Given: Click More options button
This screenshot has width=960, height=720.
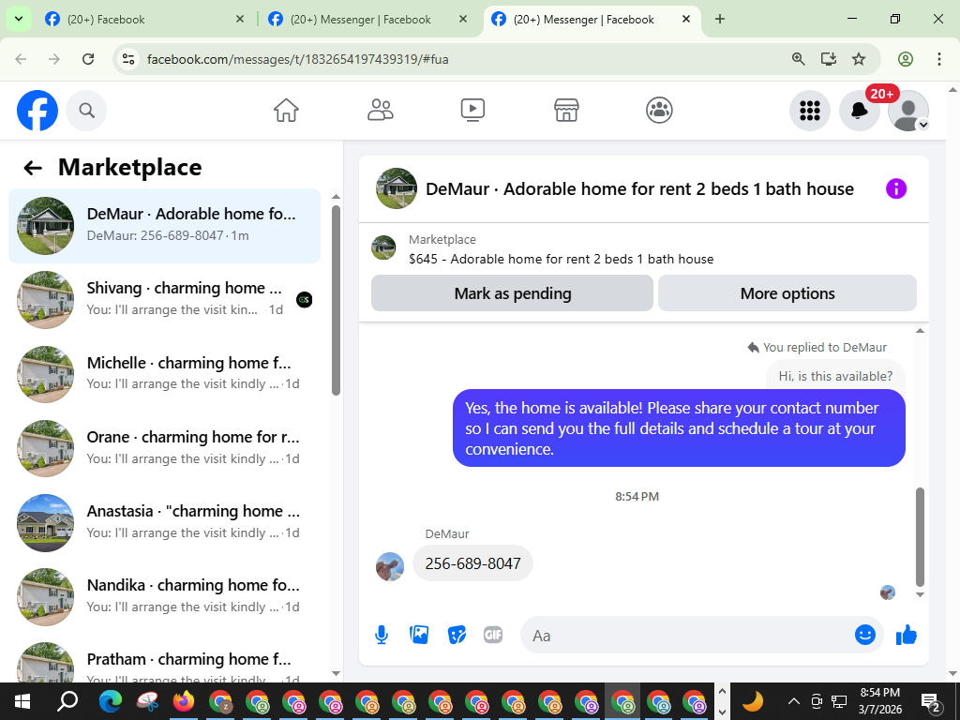Looking at the screenshot, I should click(787, 293).
